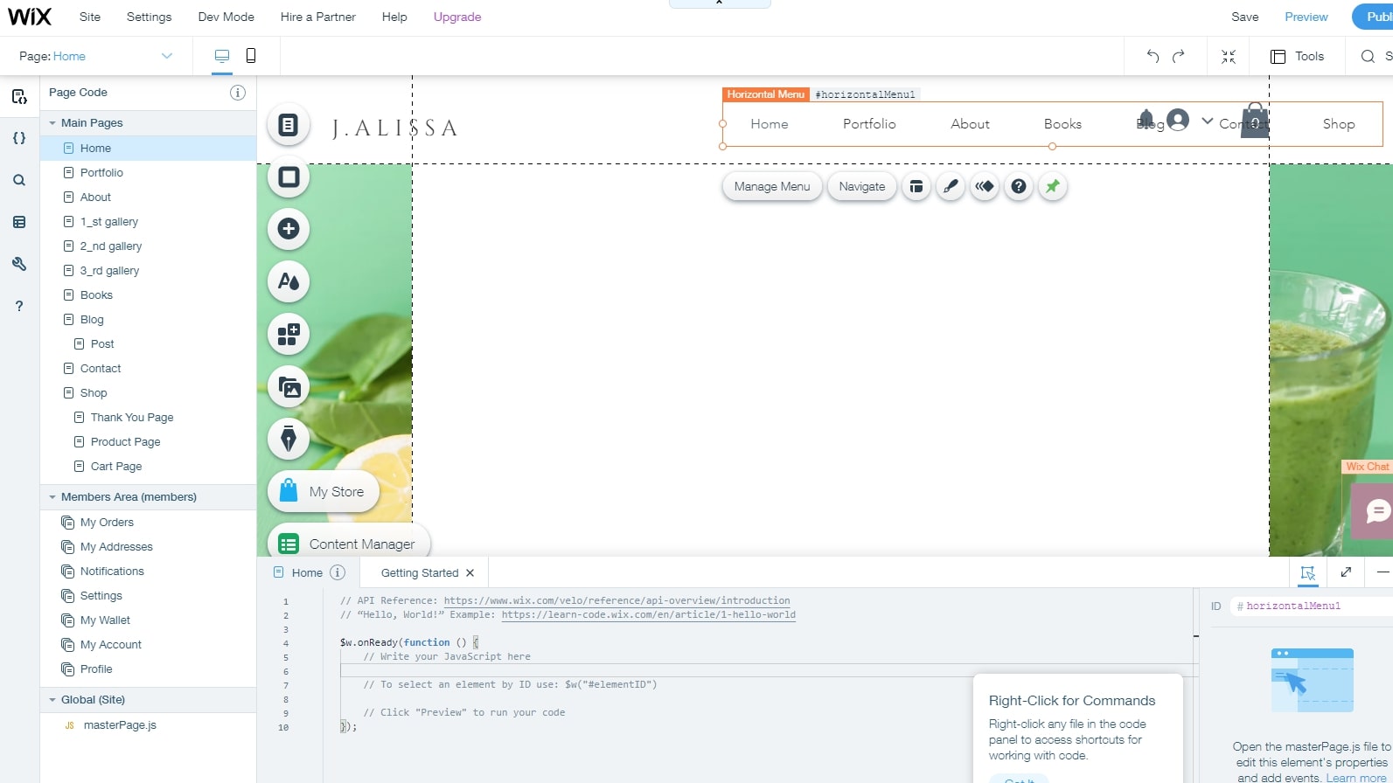Open the Media panel icon
This screenshot has width=1393, height=783.
289,386
